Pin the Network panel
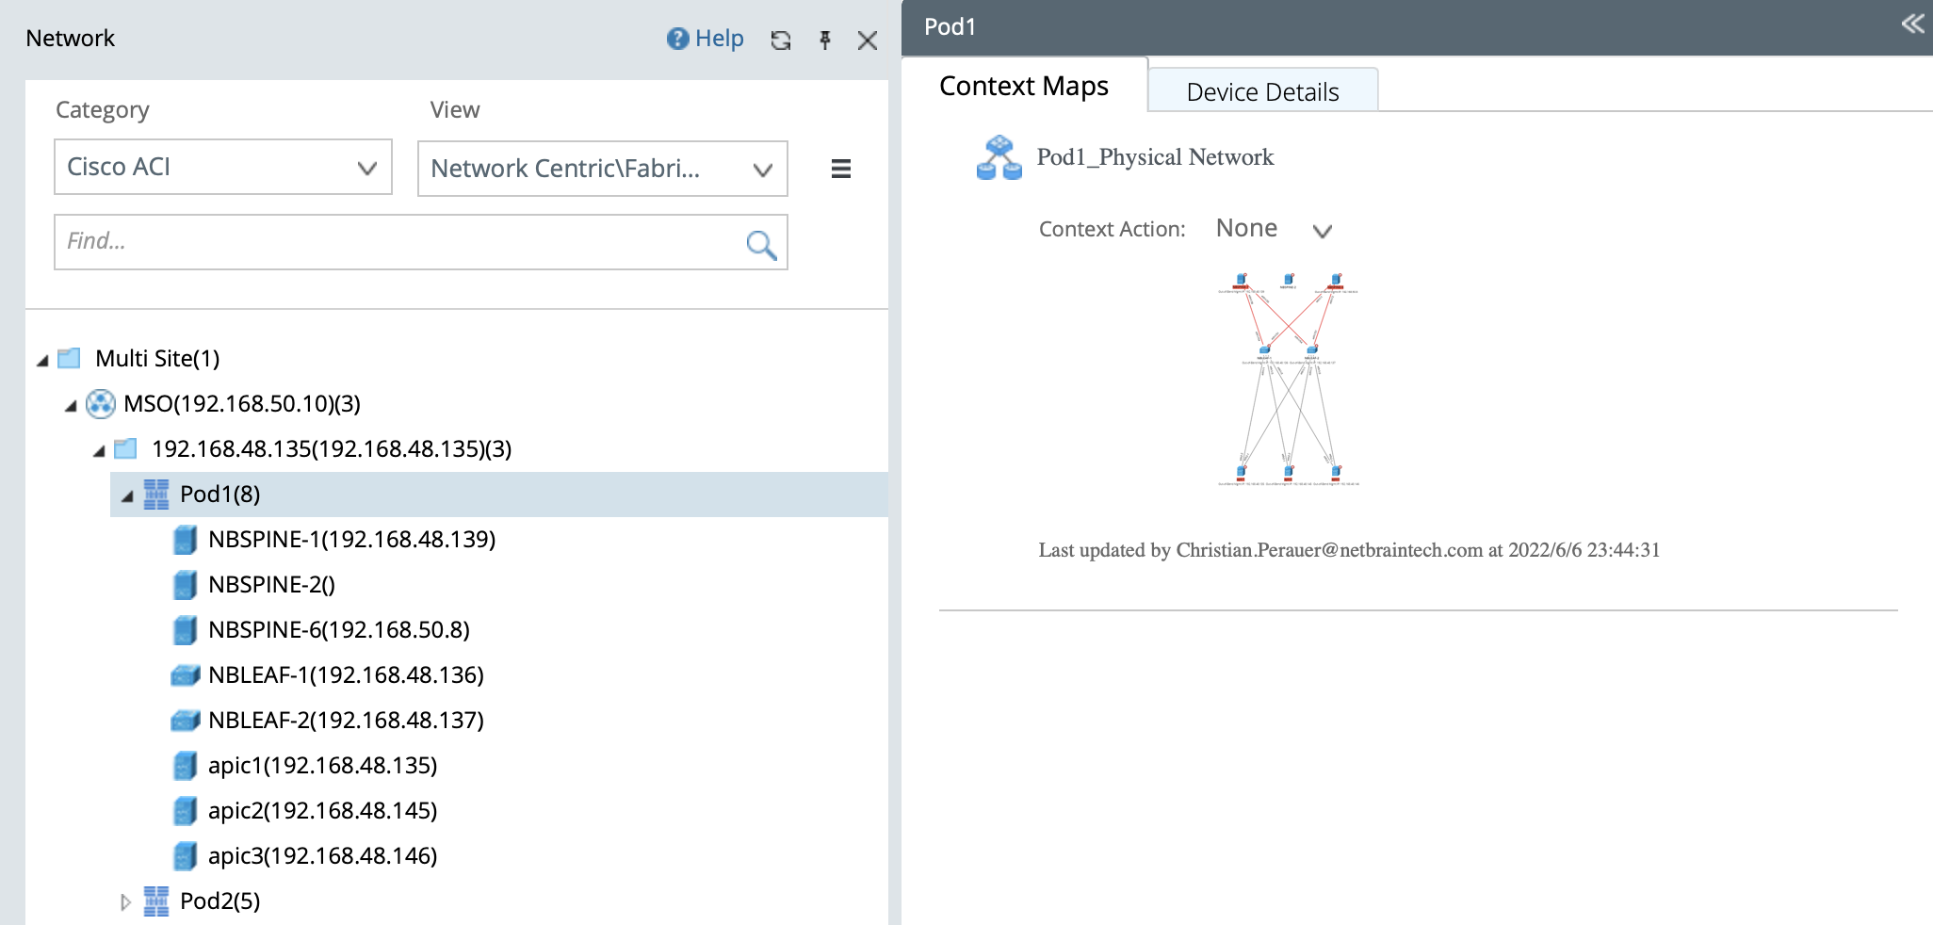Screen dimensions: 1933x925 tap(824, 41)
